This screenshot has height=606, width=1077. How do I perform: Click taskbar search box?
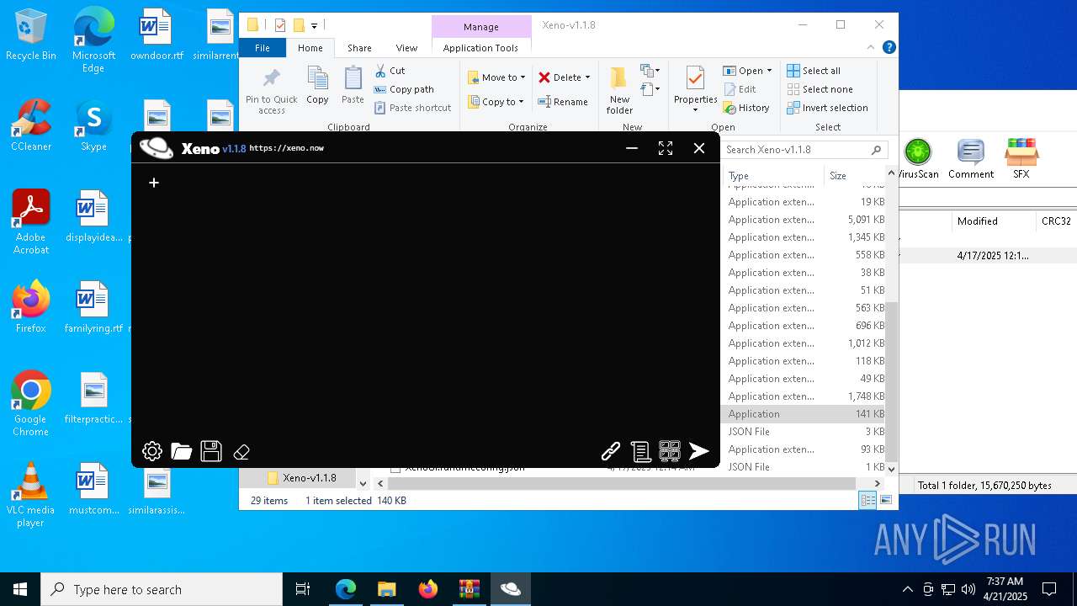162,589
